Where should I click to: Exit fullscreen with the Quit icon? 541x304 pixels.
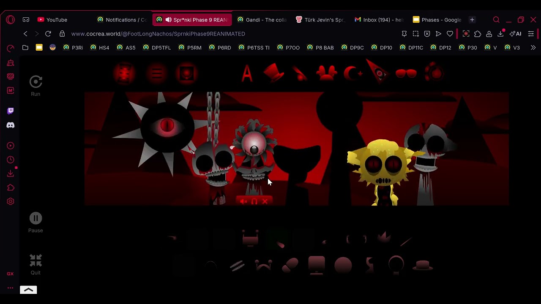[x=36, y=261]
